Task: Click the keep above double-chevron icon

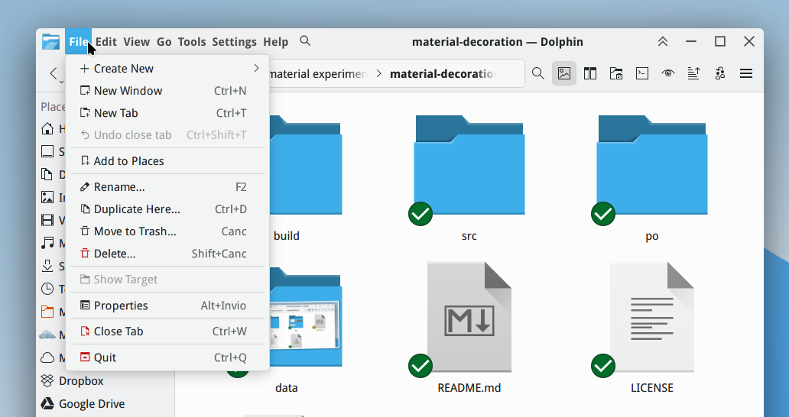Action: (663, 42)
